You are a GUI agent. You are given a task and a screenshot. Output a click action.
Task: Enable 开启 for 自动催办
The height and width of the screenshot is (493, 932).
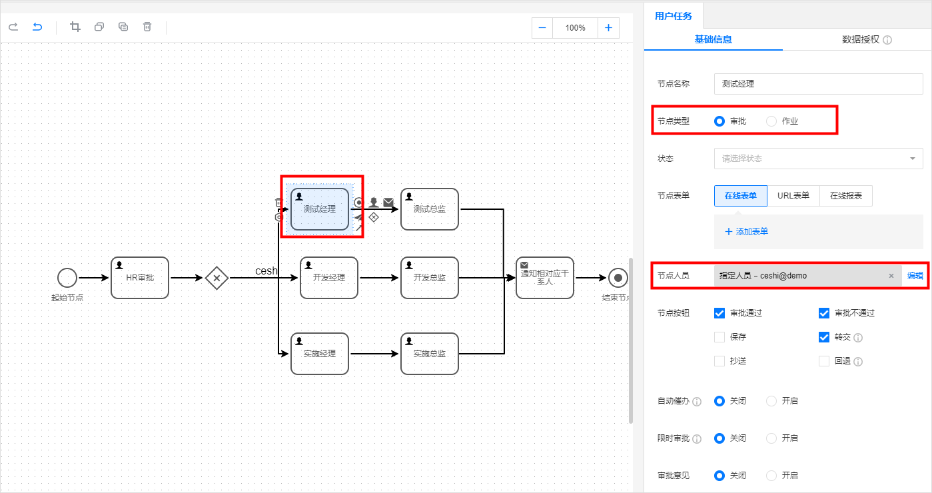(x=773, y=400)
